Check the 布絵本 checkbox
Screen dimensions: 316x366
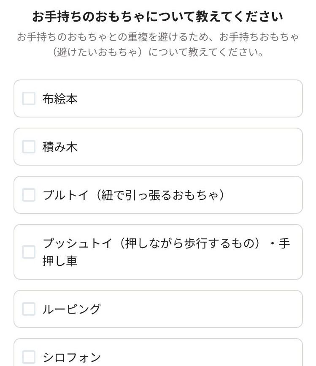(x=29, y=99)
